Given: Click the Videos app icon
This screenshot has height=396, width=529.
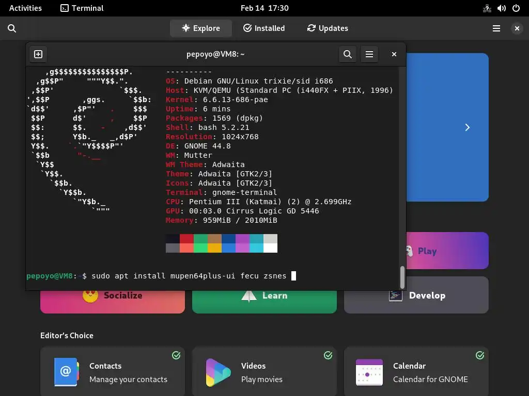Looking at the screenshot, I should tap(219, 372).
